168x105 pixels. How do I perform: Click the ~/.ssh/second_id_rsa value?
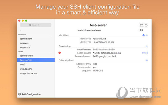103,42
